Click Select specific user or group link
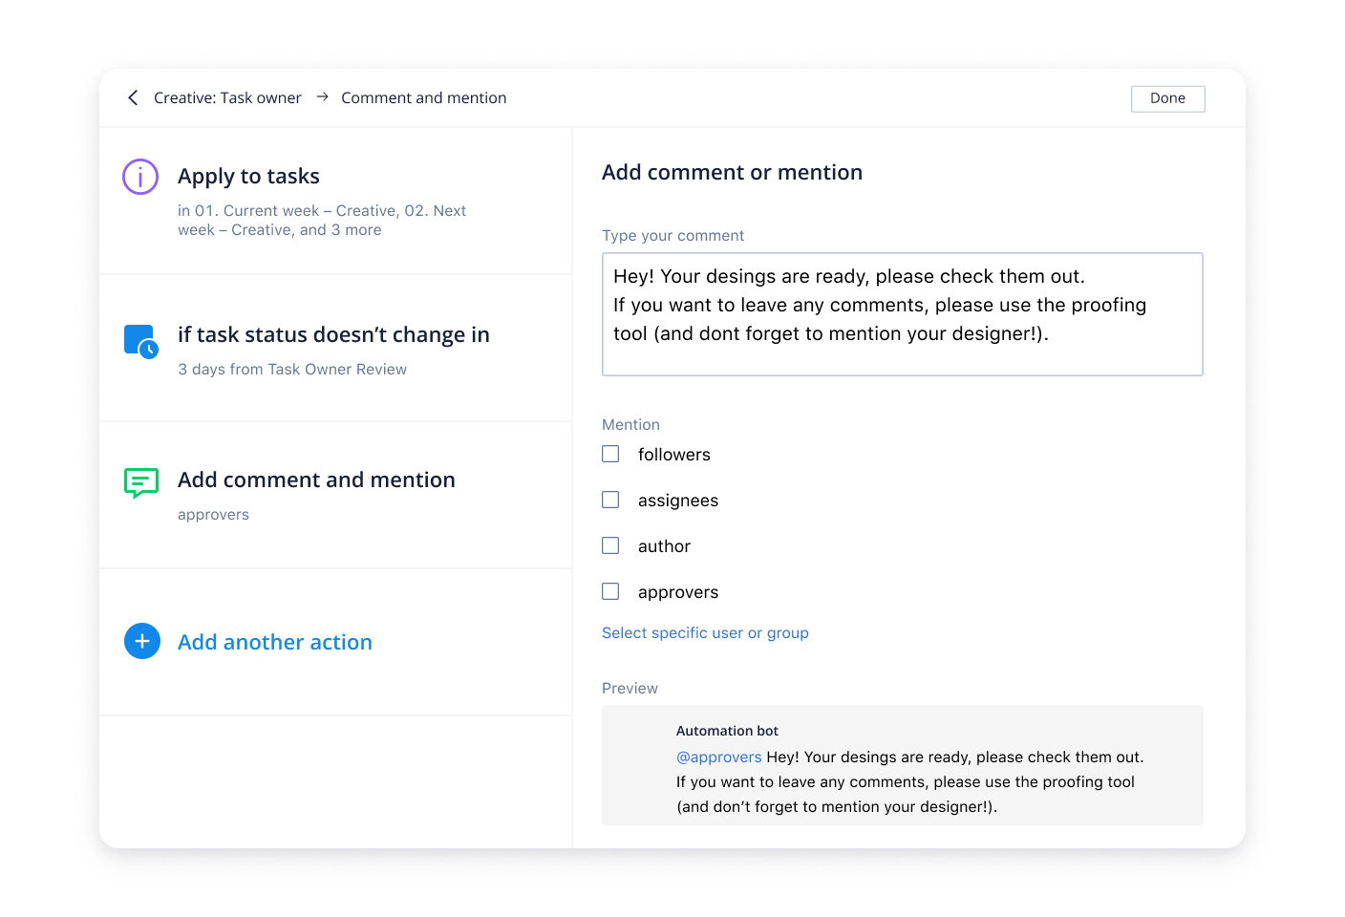The image size is (1345, 917). click(x=705, y=632)
